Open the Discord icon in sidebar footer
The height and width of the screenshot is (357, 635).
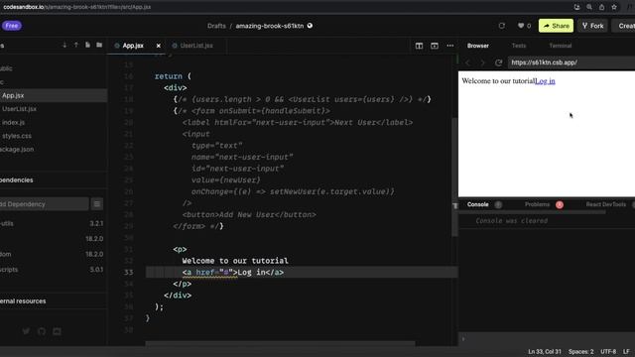(x=57, y=331)
